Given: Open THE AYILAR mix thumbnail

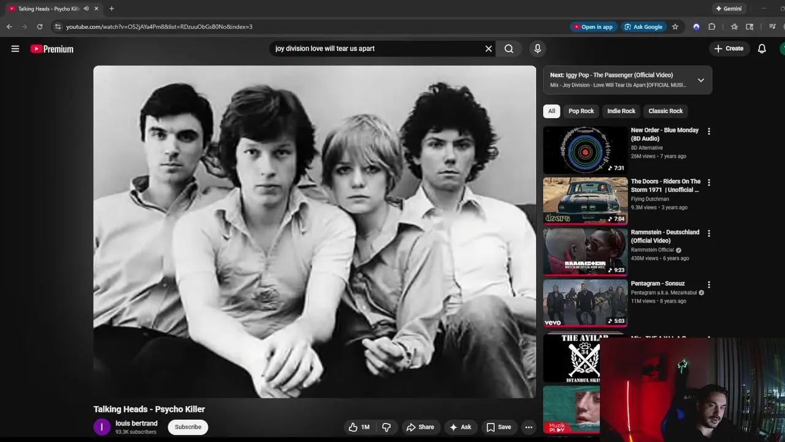Looking at the screenshot, I should tap(572, 359).
